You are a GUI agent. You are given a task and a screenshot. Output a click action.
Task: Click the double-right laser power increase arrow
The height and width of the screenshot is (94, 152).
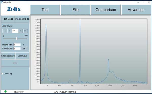[x=25, y=31]
